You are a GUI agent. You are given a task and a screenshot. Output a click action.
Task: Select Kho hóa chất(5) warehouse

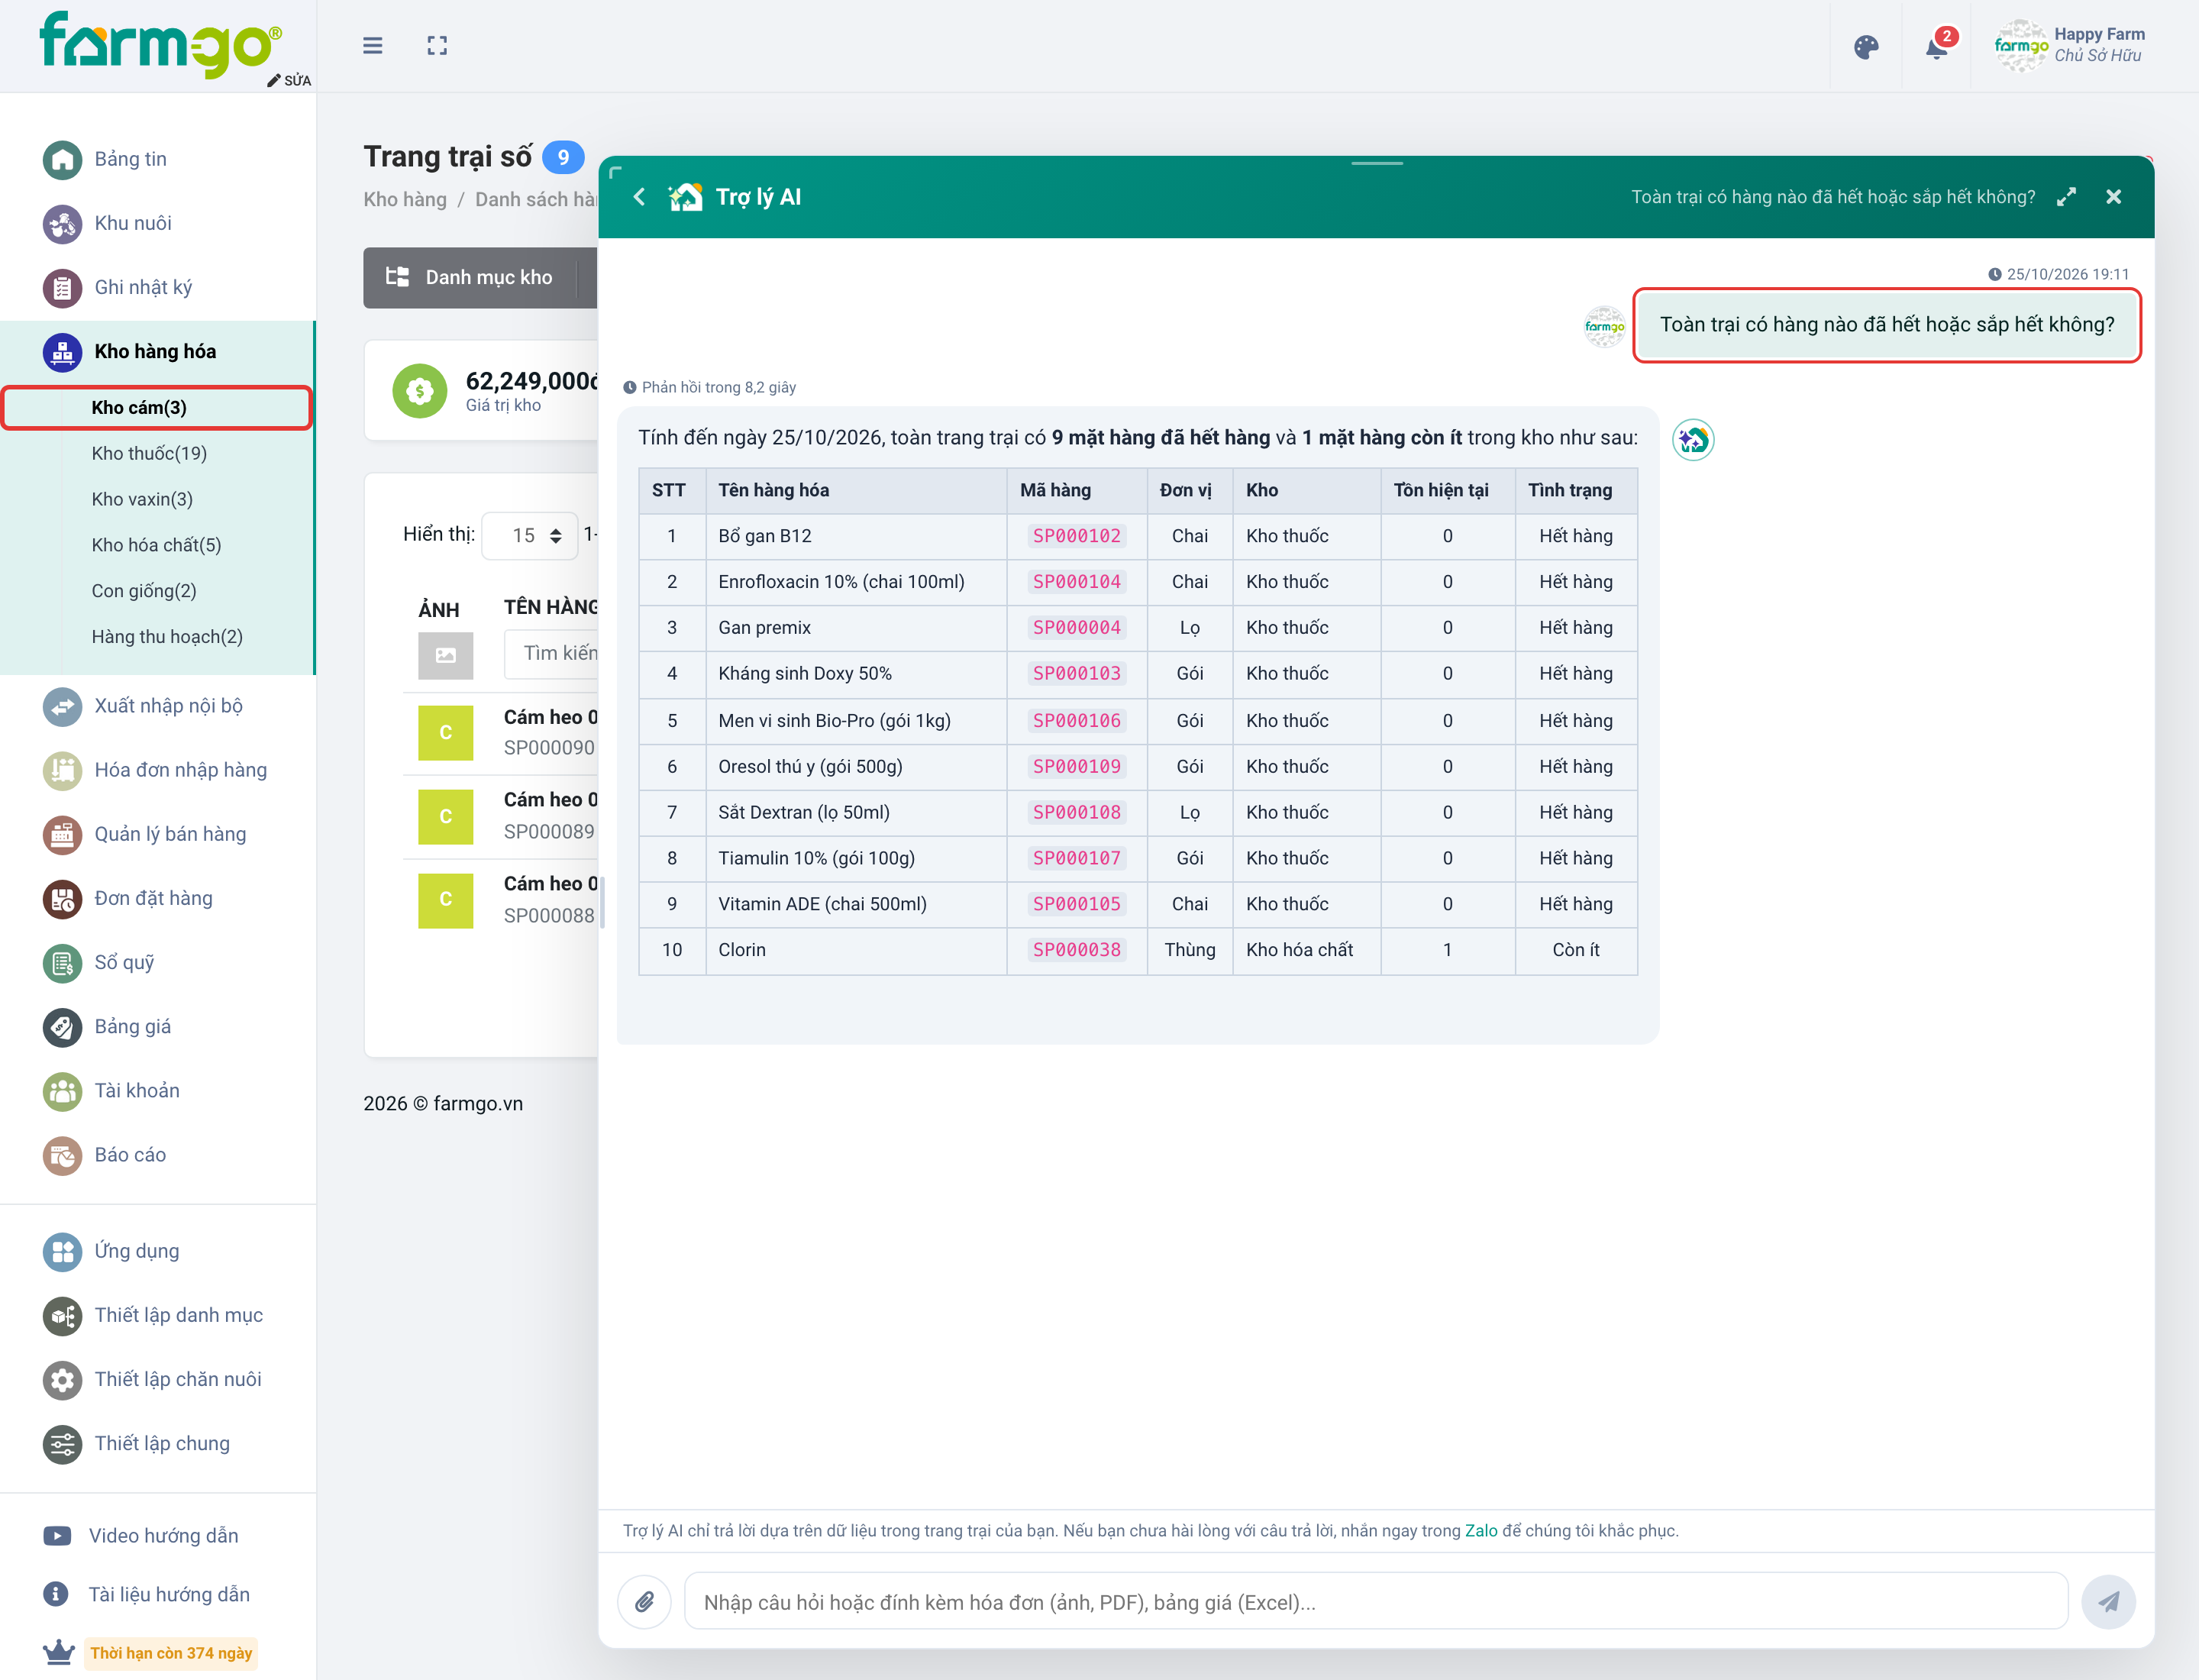pyautogui.click(x=156, y=545)
